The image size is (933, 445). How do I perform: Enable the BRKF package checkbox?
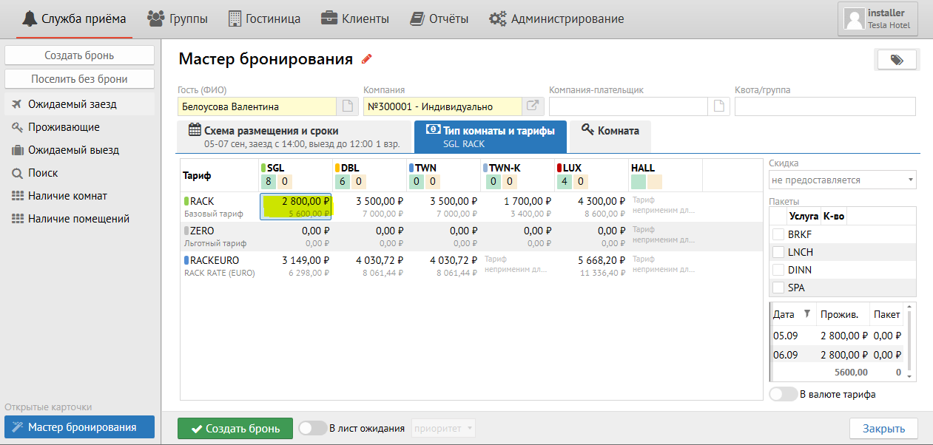point(778,234)
